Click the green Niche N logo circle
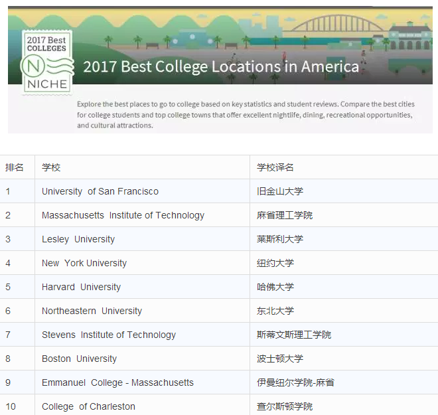438x415 pixels. click(x=32, y=66)
